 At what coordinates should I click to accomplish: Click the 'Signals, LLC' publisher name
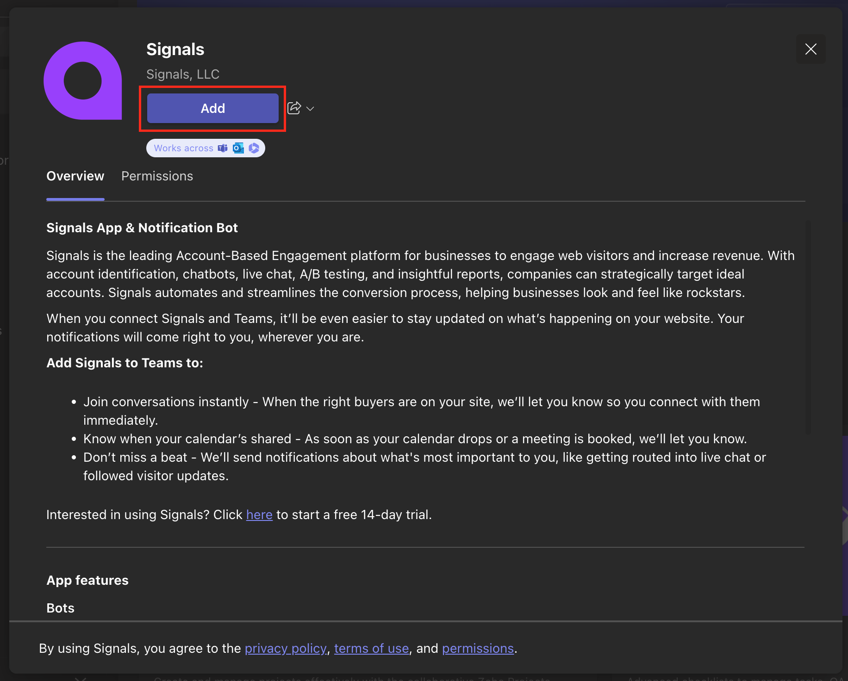pyautogui.click(x=183, y=74)
